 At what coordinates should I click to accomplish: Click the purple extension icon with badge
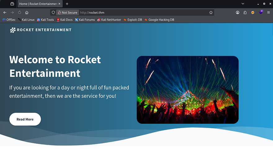click(261, 12)
